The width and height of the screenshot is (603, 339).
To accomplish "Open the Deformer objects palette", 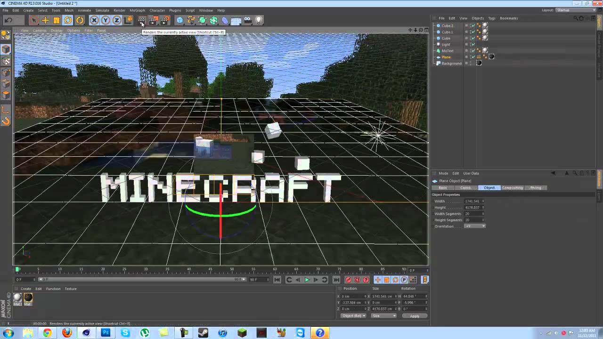I will coord(225,20).
